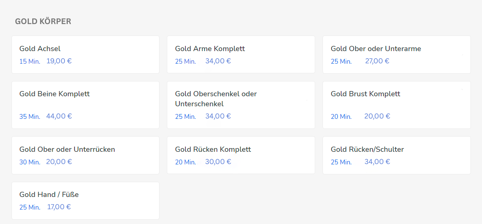Select Gold Beine Komplett card
The height and width of the screenshot is (224, 482).
tap(85, 105)
